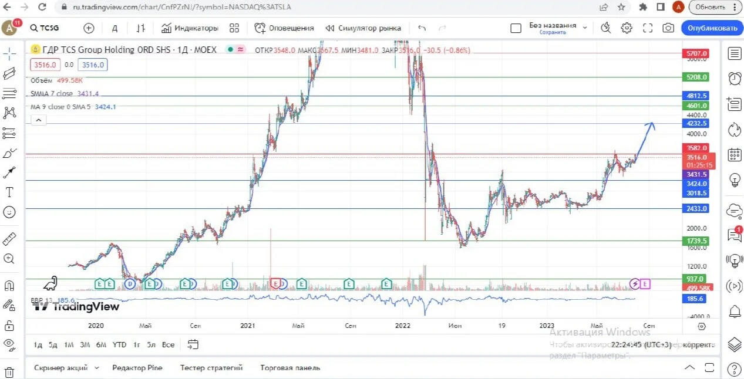
Task: Collapse bottom panel with chevron up
Action: tap(690, 368)
